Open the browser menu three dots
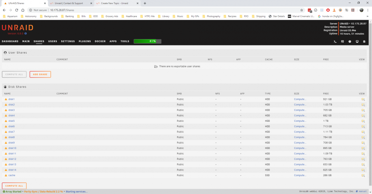This screenshot has height=194, width=372. [368, 10]
